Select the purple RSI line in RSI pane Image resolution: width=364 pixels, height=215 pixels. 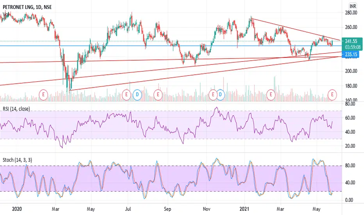pos(166,127)
